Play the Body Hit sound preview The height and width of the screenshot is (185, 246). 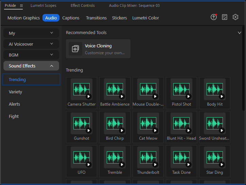pyautogui.click(x=222, y=96)
